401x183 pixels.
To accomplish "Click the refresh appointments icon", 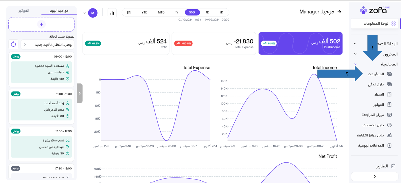I will (x=13, y=44).
